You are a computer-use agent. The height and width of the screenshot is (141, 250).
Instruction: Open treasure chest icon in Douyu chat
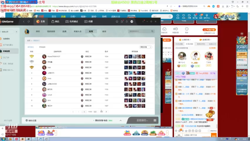click(x=210, y=114)
